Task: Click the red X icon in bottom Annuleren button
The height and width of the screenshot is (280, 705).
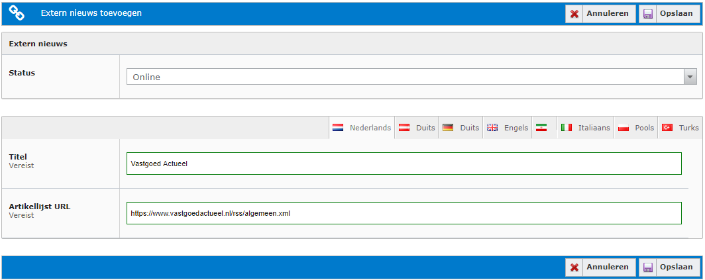Action: tap(574, 267)
